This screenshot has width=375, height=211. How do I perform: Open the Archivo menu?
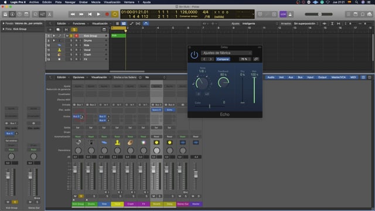[34, 2]
